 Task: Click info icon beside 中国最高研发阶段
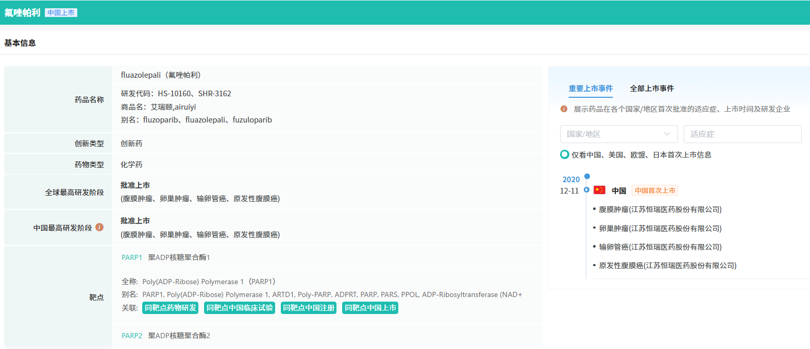(99, 227)
